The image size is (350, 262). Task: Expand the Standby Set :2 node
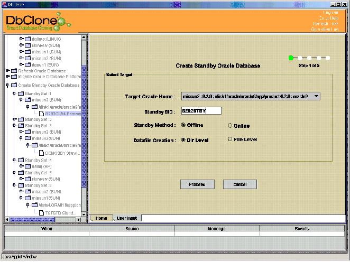(x=14, y=119)
